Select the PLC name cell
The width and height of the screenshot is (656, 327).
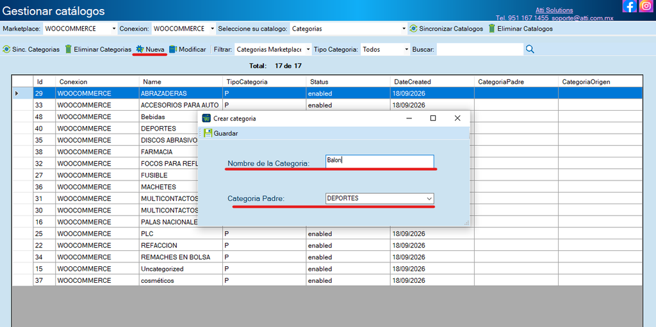click(x=181, y=234)
